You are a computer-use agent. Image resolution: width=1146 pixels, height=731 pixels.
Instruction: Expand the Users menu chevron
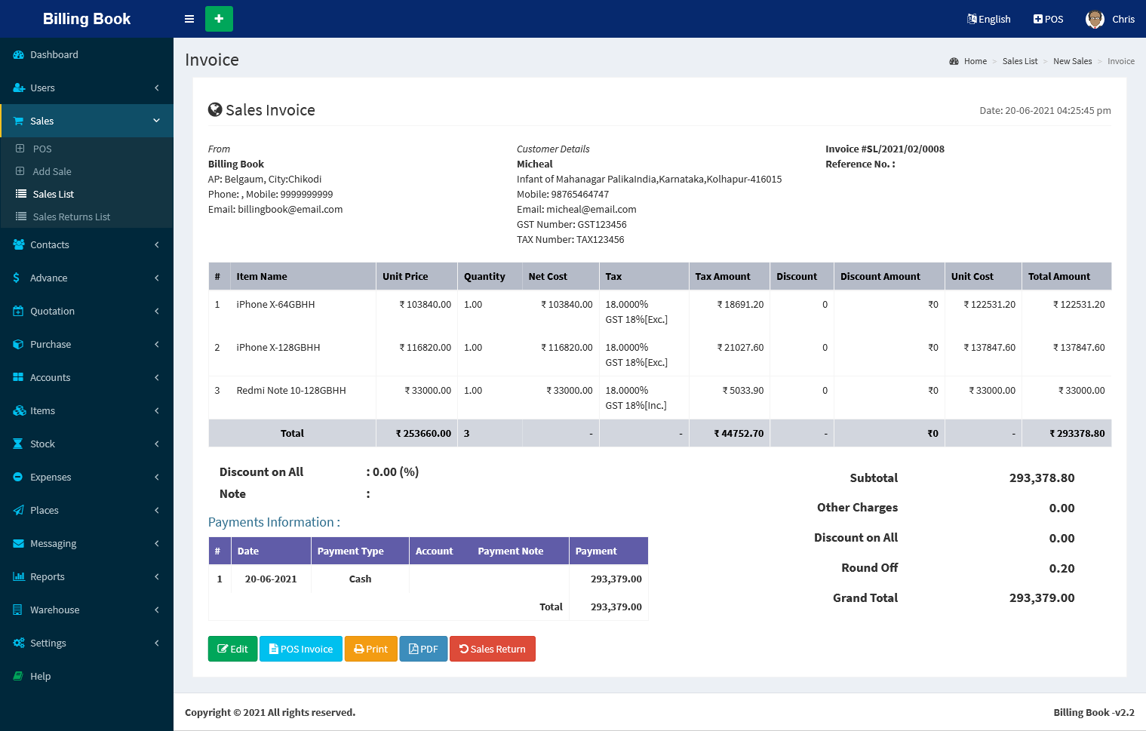click(156, 88)
